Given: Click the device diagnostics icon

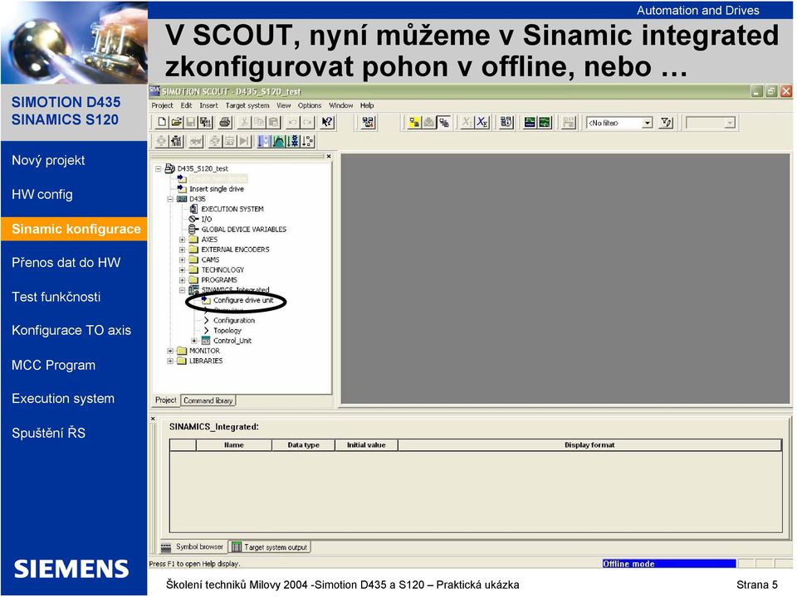Looking at the screenshot, I should 506,122.
